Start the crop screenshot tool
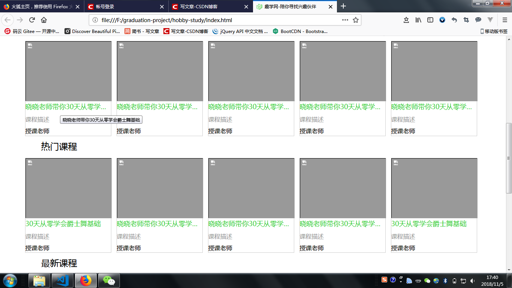This screenshot has height=288, width=512. (x=466, y=20)
